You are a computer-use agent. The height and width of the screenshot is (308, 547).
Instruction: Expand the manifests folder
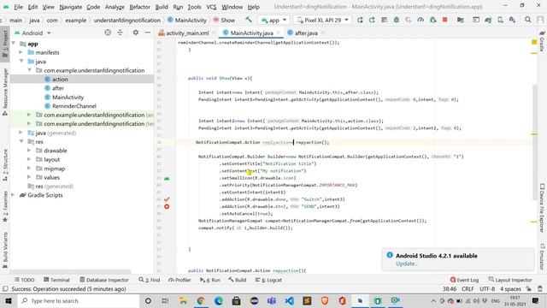21,52
